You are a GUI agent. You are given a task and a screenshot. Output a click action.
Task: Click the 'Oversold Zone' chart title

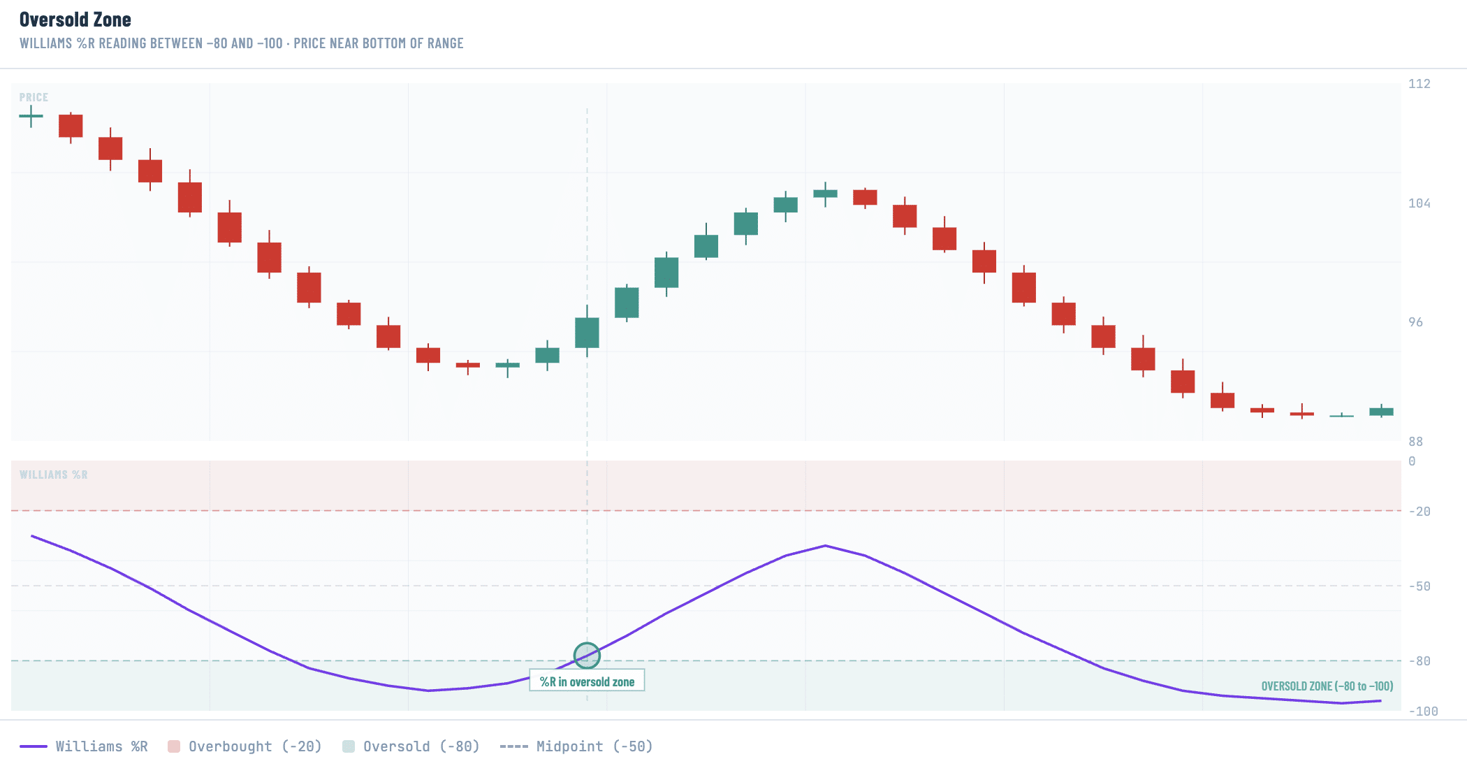click(75, 20)
